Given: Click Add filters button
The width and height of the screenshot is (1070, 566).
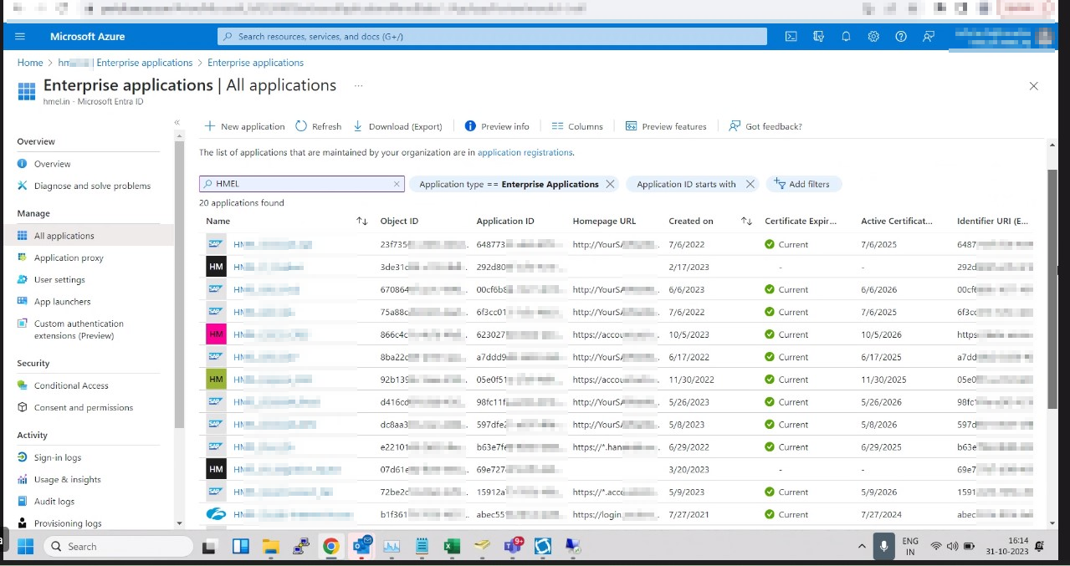Looking at the screenshot, I should (x=803, y=184).
